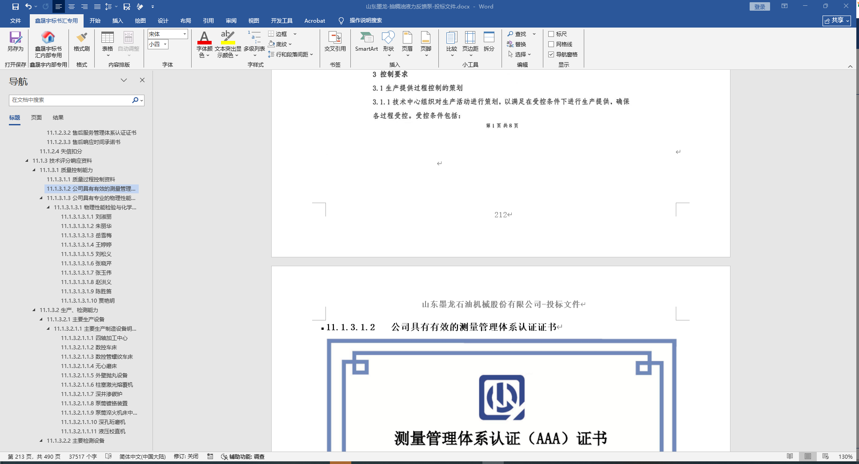Open the 选择 select dropdown

[520, 54]
